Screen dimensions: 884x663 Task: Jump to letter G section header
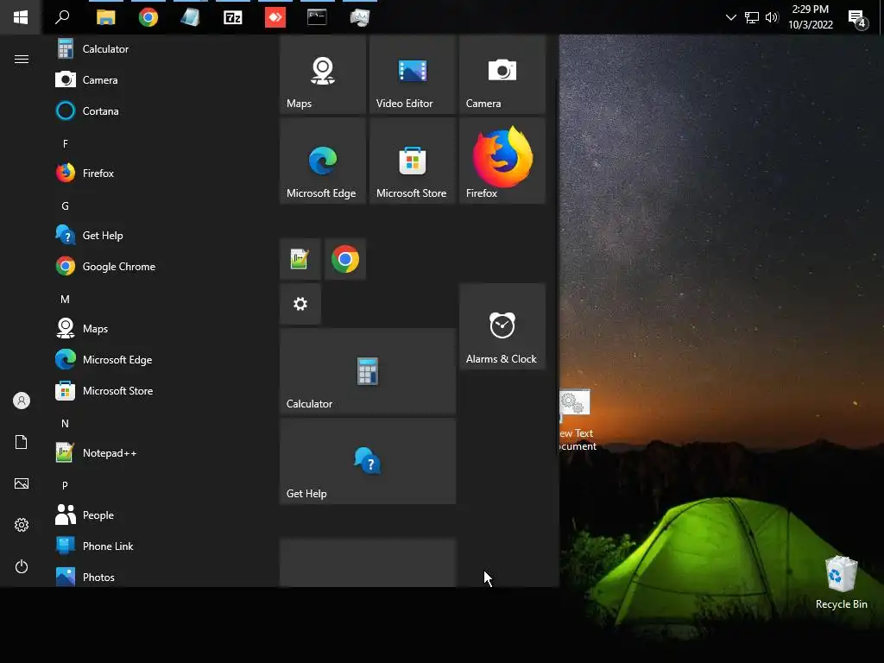(x=66, y=205)
